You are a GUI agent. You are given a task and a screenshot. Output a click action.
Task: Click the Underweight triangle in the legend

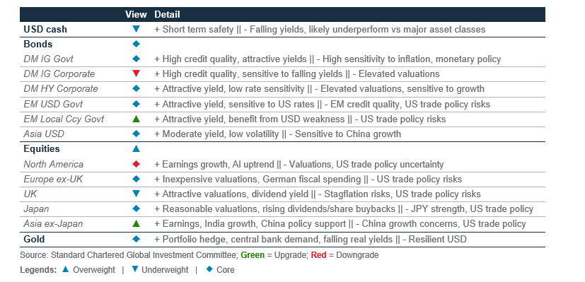pyautogui.click(x=134, y=269)
